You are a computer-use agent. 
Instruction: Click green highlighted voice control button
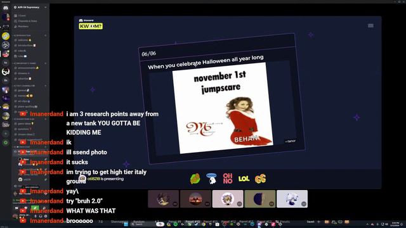pos(35,208)
